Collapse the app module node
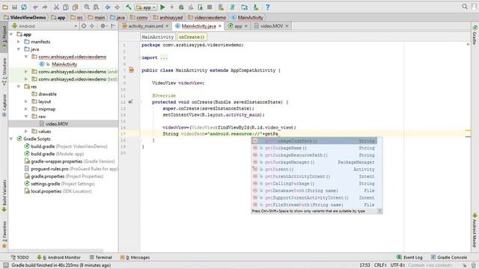Viewport: 479px width, 269px height. coord(11,34)
